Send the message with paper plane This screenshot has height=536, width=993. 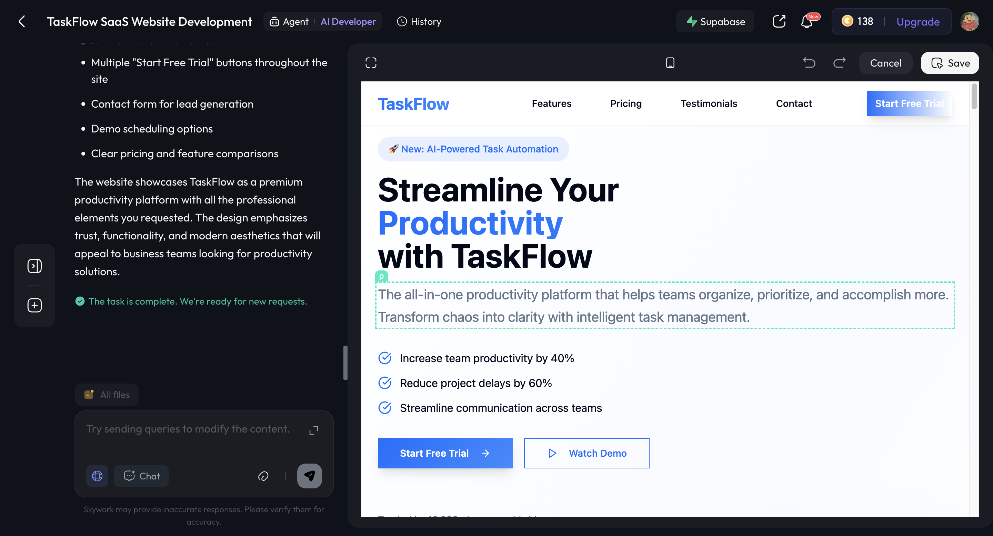click(x=309, y=476)
